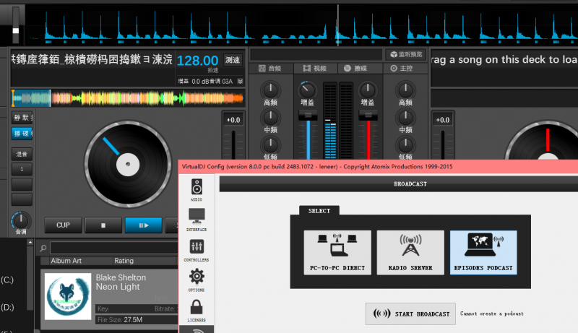
Task: Open the Interface settings icon
Action: click(197, 218)
